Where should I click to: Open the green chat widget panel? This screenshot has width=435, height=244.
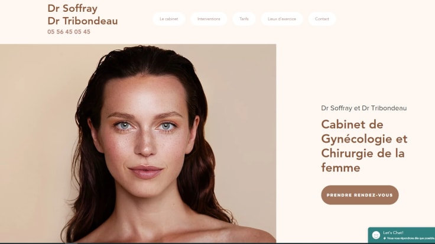point(401,235)
